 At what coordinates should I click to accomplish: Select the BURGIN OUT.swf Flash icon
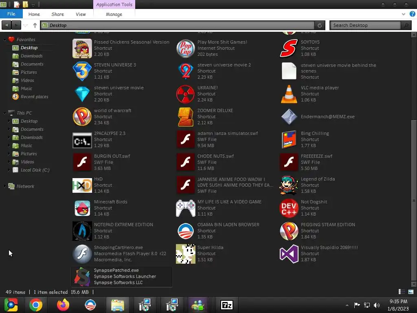click(x=82, y=162)
